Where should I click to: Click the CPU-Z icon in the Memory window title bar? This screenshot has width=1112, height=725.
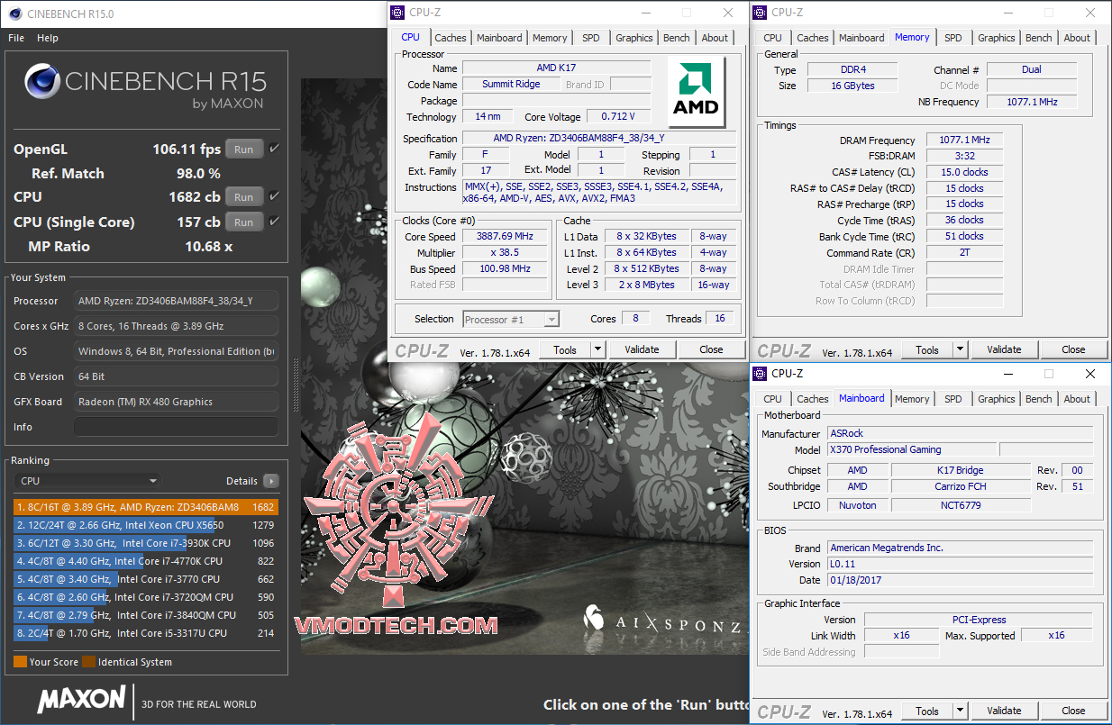click(759, 13)
